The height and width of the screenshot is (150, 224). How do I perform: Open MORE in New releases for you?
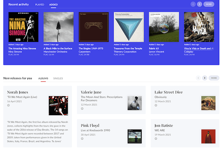(214, 78)
